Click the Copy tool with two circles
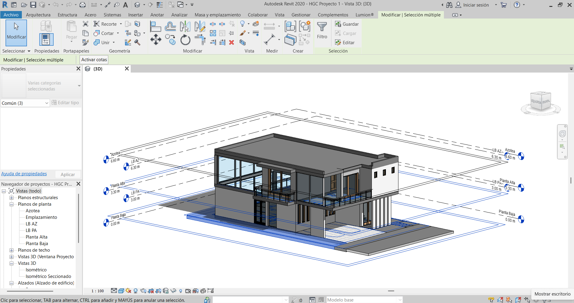The height and width of the screenshot is (303, 574). coord(170,39)
